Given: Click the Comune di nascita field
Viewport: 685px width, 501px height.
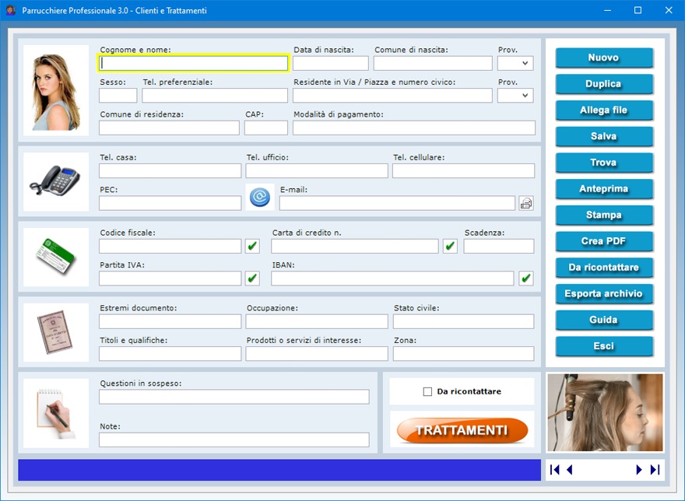Looking at the screenshot, I should tap(433, 63).
